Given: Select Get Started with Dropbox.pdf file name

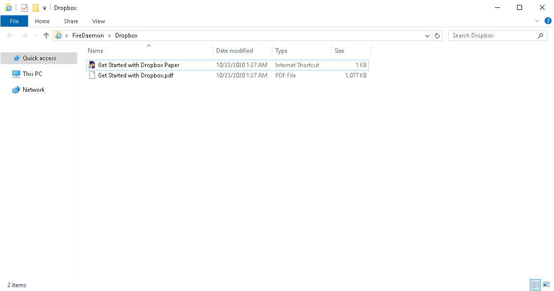Looking at the screenshot, I should (x=136, y=75).
